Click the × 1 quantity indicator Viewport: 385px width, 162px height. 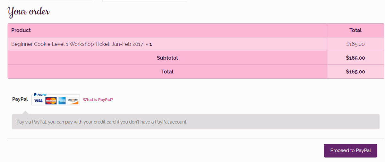149,44
